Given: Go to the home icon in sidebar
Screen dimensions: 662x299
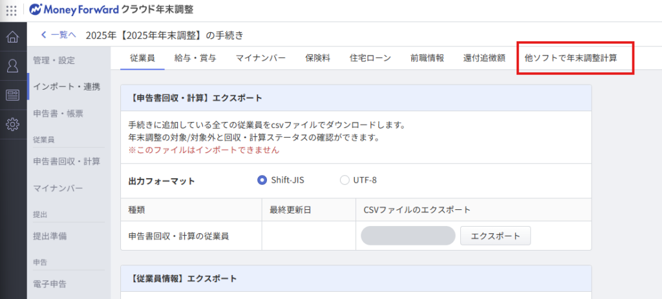Looking at the screenshot, I should 12,37.
